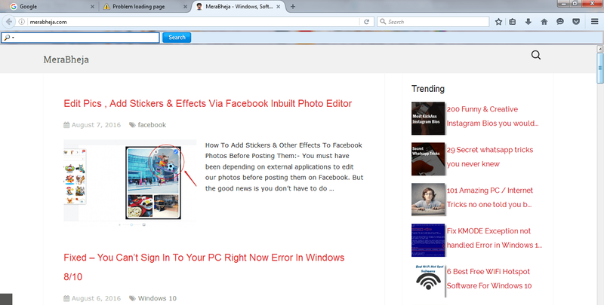Screen dimensions: 604x305
Task: Show bookmarks list icon
Action: (x=513, y=22)
